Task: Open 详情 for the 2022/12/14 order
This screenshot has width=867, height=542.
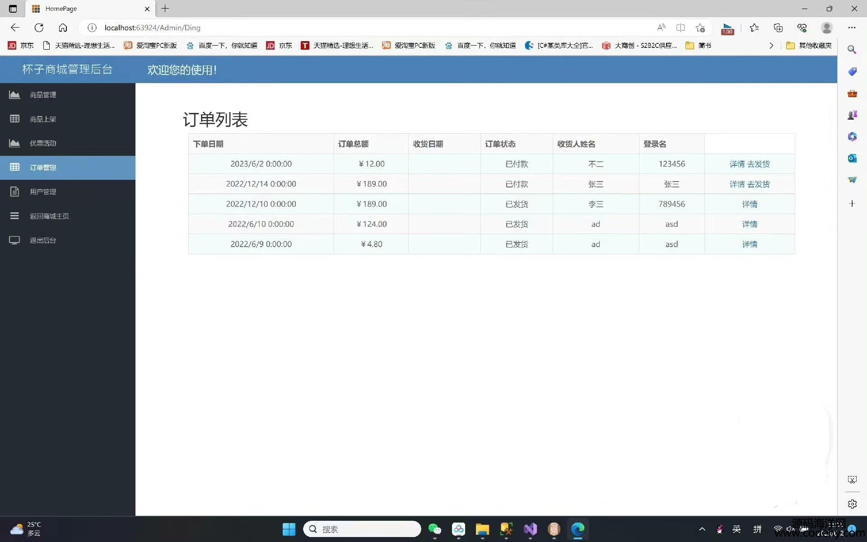Action: [737, 184]
